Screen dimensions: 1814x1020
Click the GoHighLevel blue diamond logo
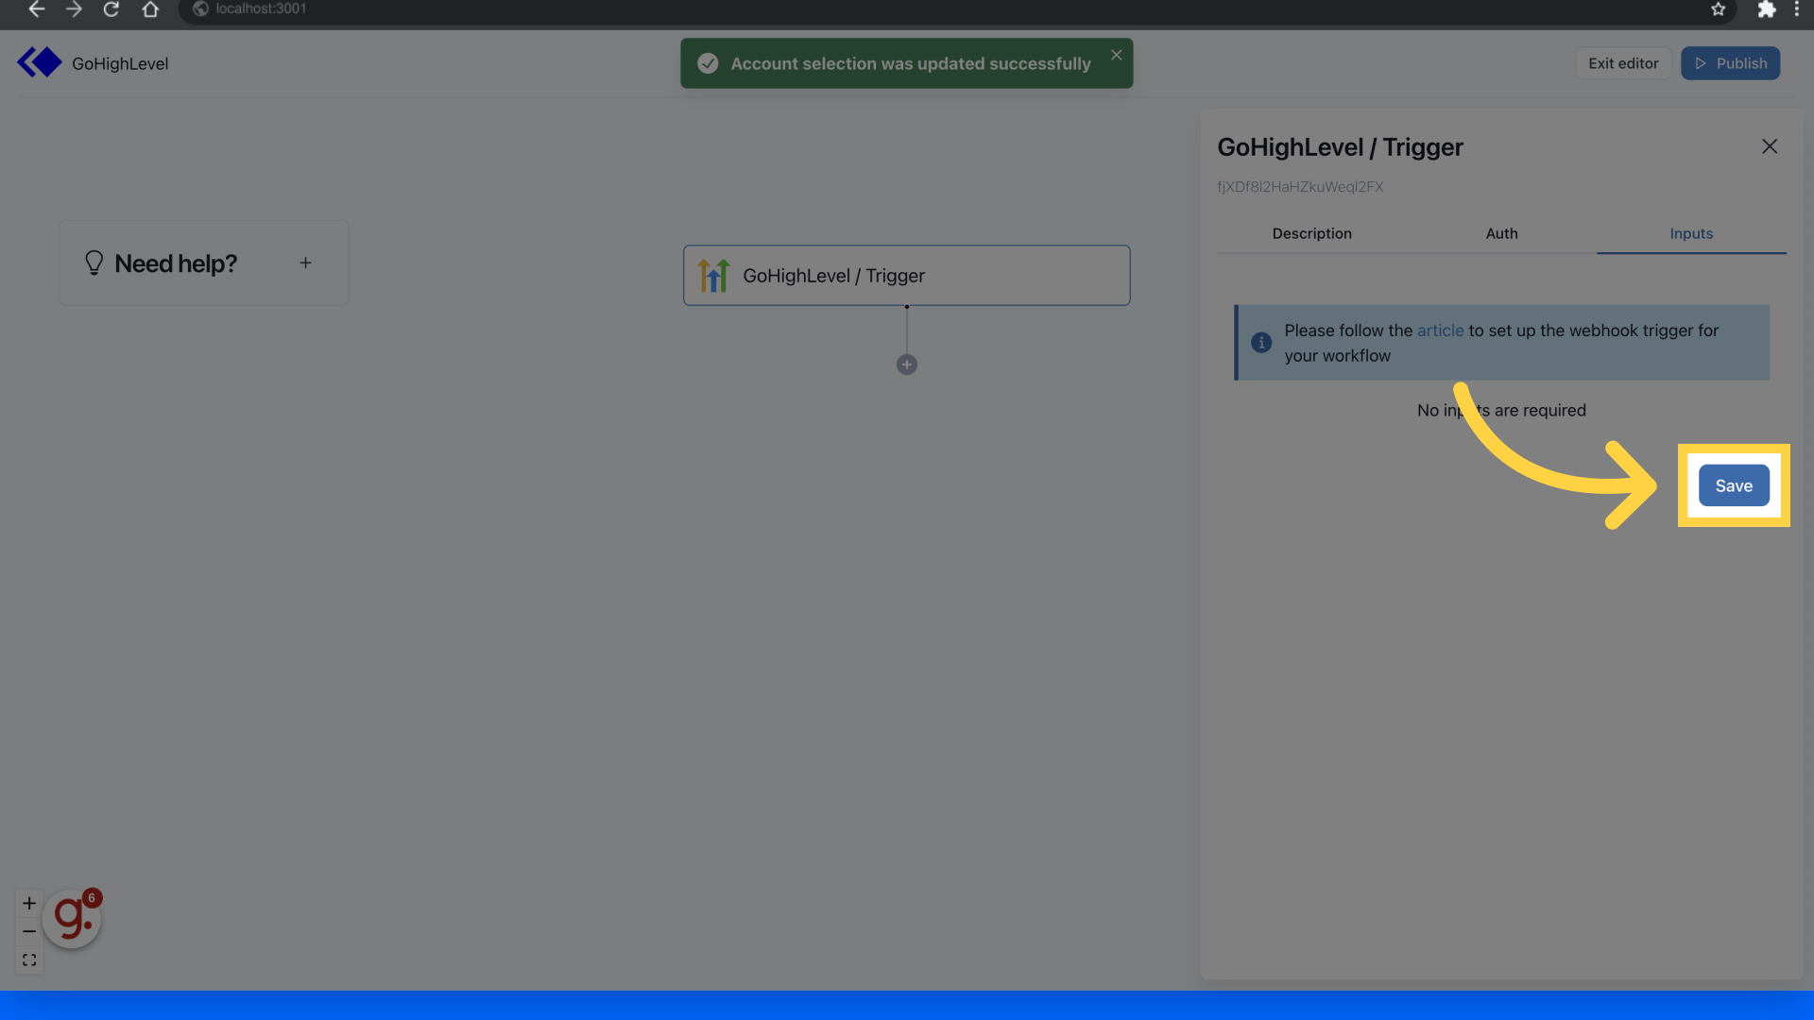click(40, 62)
